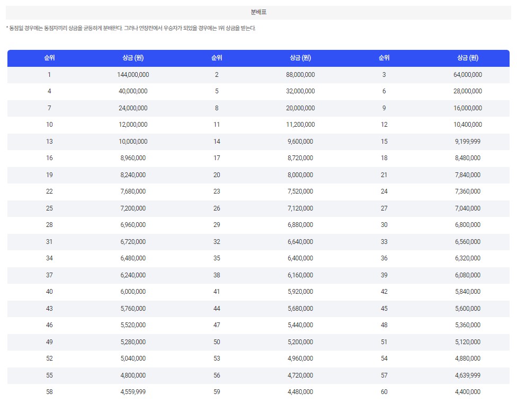Select the 32,000,000 prize cell
This screenshot has width=517, height=411.
[300, 91]
